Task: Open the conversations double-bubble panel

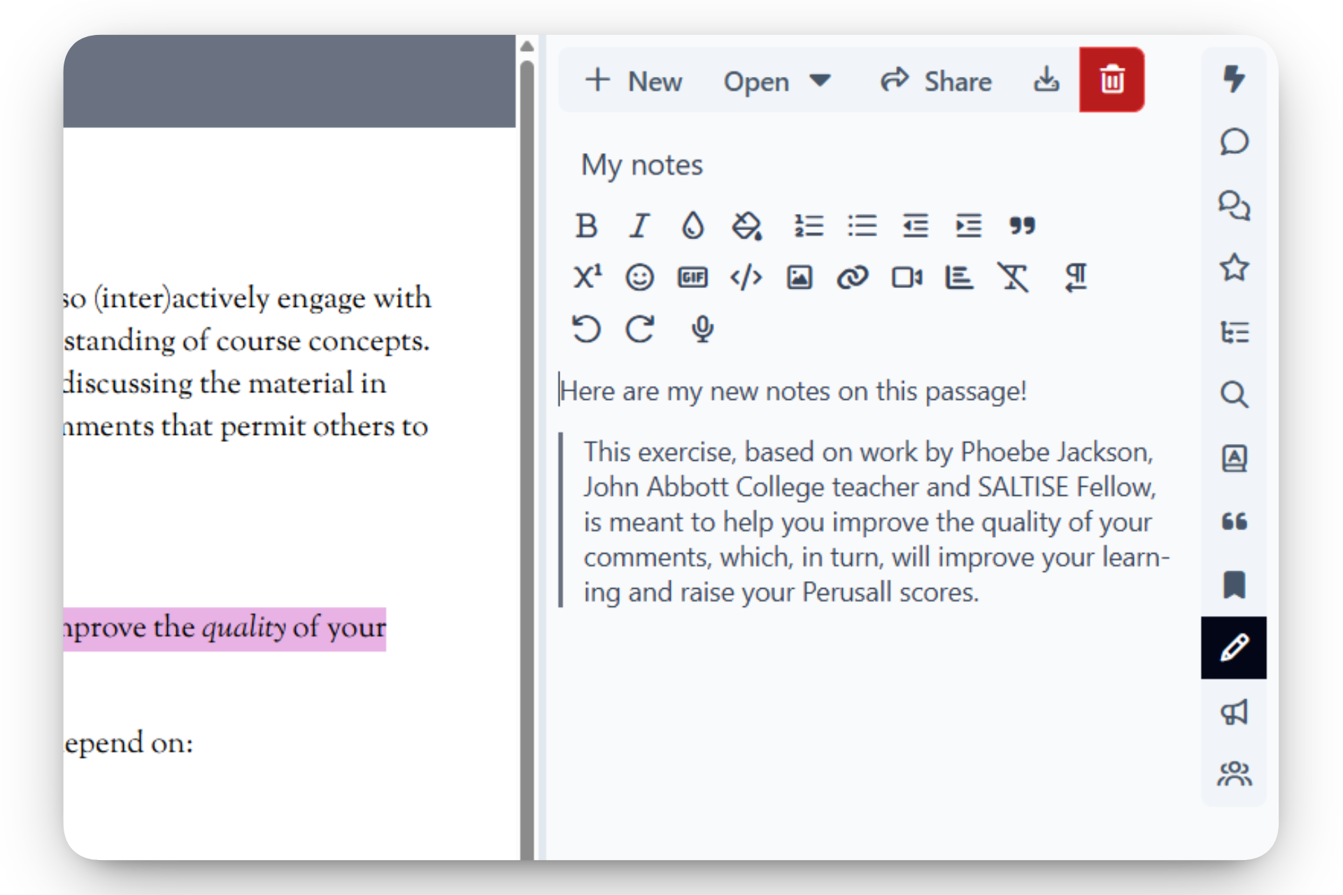Action: (x=1234, y=205)
